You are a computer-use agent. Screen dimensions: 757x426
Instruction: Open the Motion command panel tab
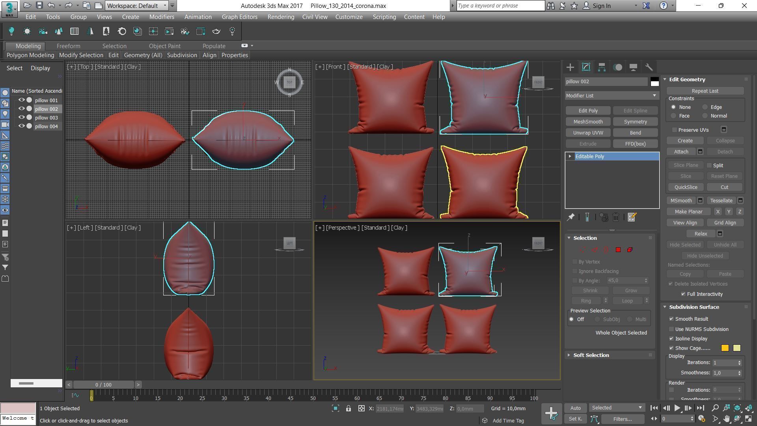(x=617, y=67)
